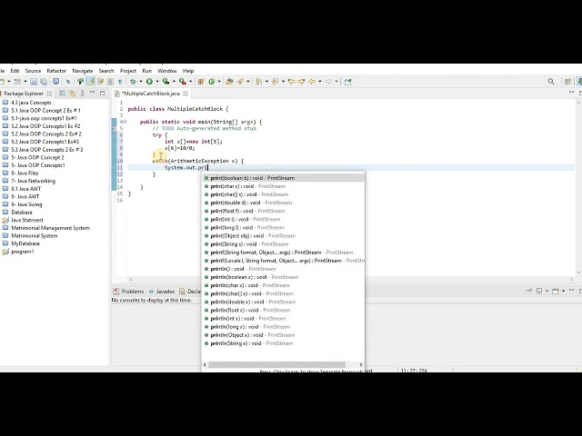582x436 pixels.
Task: Open the Project menu
Action: click(x=128, y=71)
